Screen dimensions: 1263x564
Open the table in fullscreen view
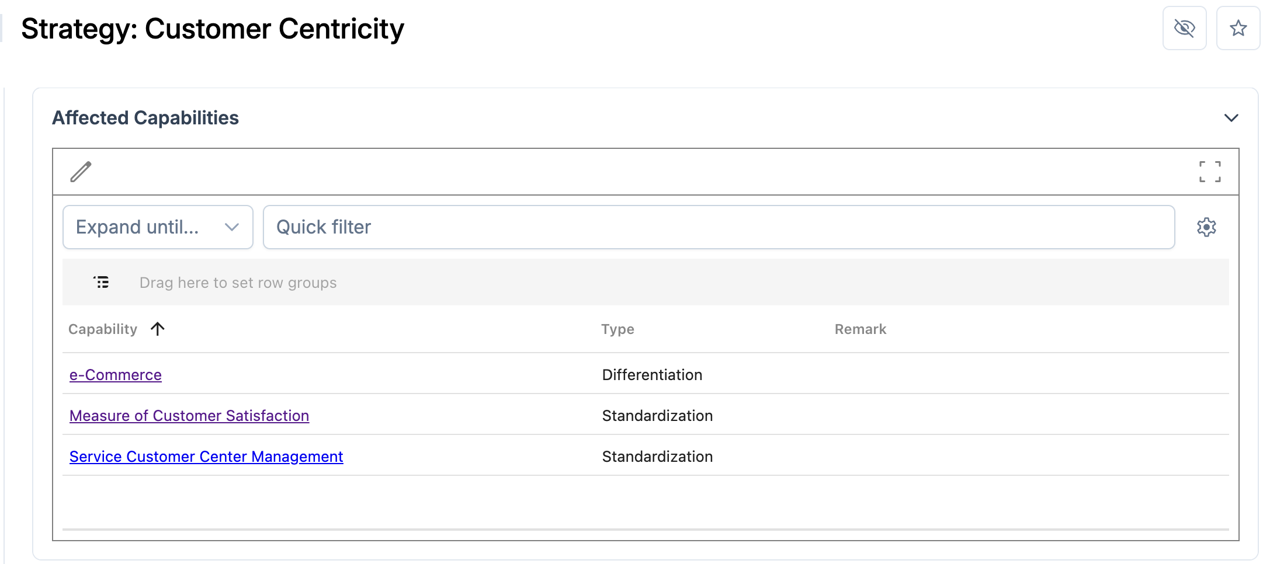point(1210,172)
